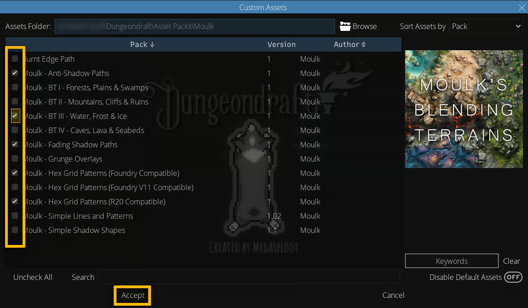528x308 pixels.
Task: Click the Assets Folder path field
Action: [195, 26]
